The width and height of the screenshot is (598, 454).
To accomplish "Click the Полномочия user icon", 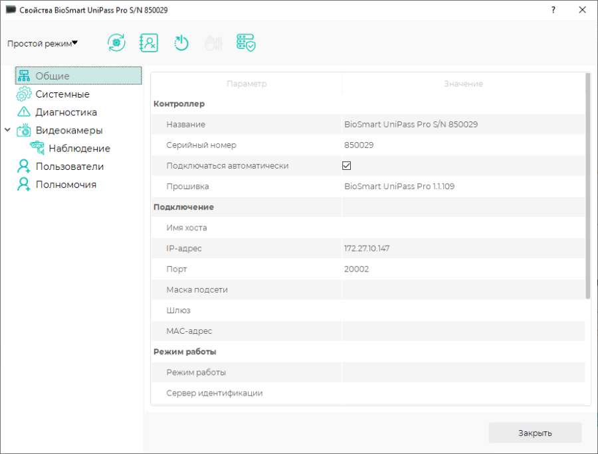I will point(24,185).
